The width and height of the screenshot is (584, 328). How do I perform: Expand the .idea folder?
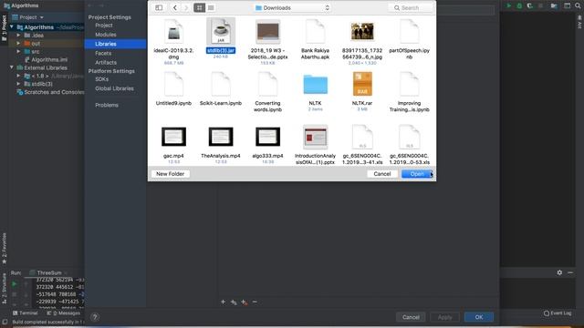point(18,36)
